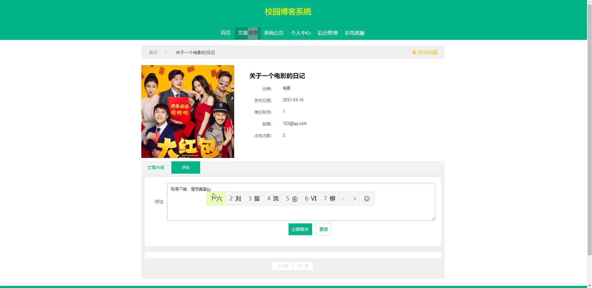Pick IME candidate 6 Ⅵ
The image size is (592, 288).
[x=311, y=199]
